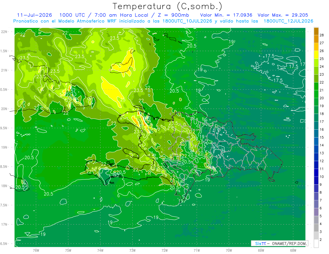Viewport: 329px width, 254px height.
Task: Click the longitude axis label "70W"
Action: [x=229, y=250]
